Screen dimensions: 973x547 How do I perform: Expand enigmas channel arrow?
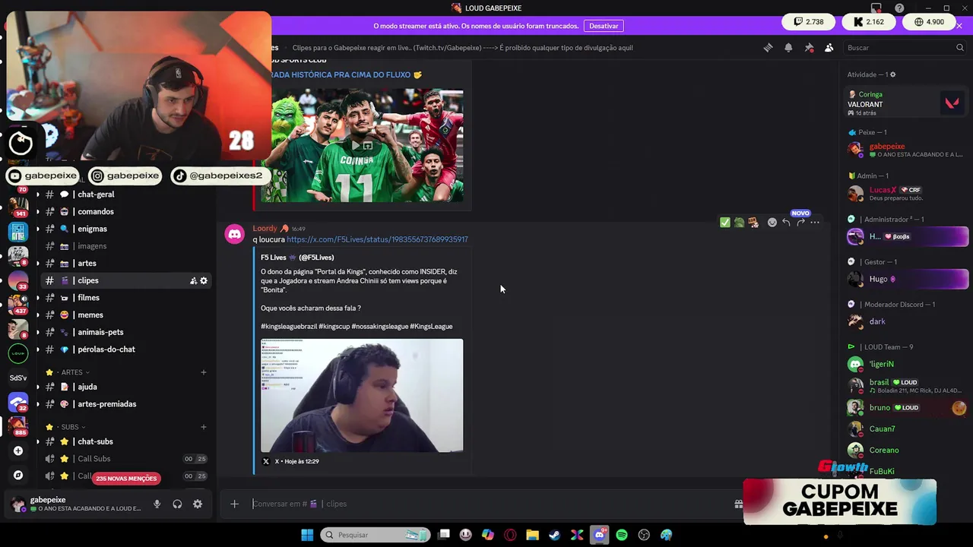coord(37,229)
